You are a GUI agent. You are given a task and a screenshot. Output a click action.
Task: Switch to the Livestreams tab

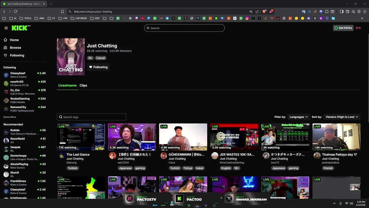[67, 86]
